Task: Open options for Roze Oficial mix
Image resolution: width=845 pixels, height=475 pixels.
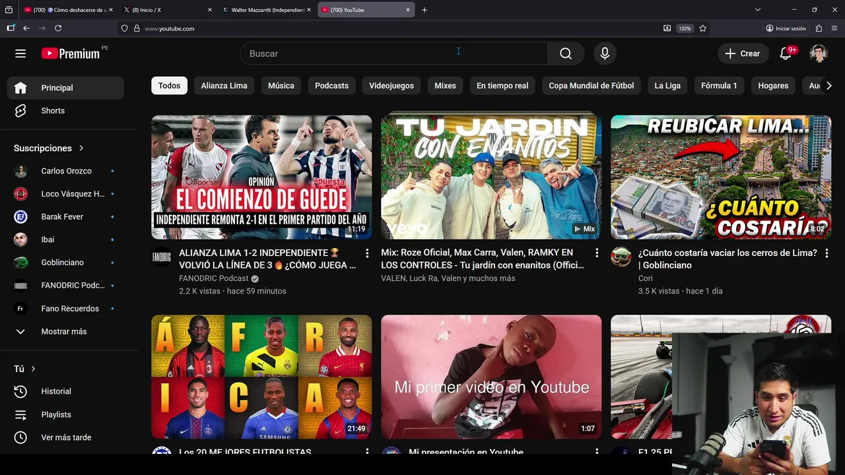Action: click(x=597, y=253)
